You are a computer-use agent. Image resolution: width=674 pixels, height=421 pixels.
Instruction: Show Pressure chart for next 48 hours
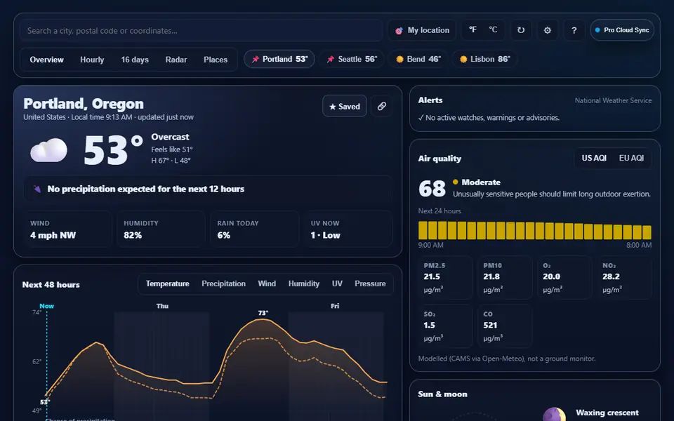pyautogui.click(x=370, y=283)
